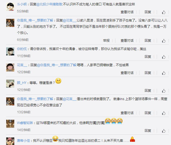
Task: Open username link 顾_HY
Action: [22, 83]
